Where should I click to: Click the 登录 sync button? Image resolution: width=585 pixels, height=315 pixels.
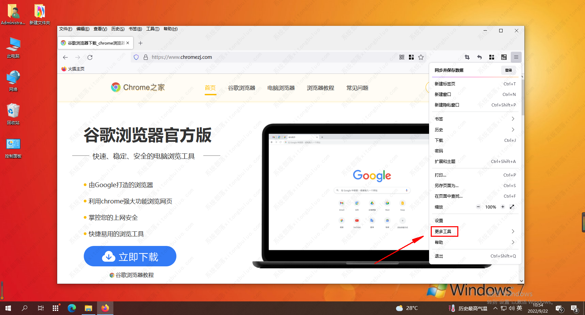pyautogui.click(x=508, y=70)
